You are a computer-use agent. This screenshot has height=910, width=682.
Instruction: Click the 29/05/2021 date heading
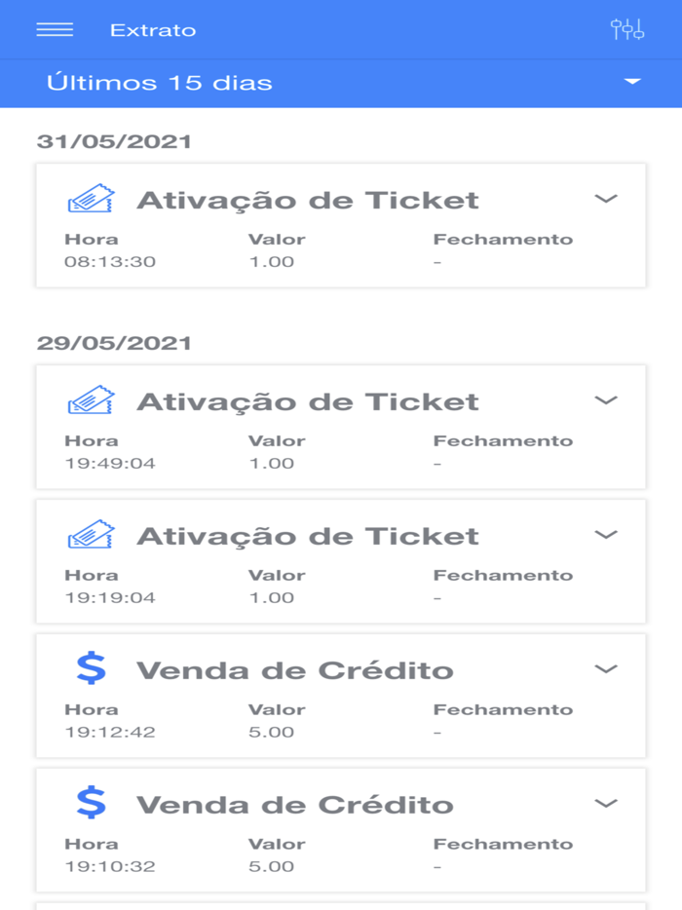(x=113, y=342)
